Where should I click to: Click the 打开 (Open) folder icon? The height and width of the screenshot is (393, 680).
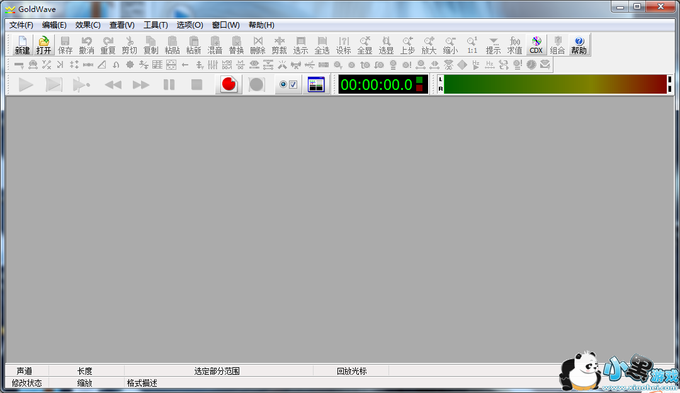click(43, 45)
